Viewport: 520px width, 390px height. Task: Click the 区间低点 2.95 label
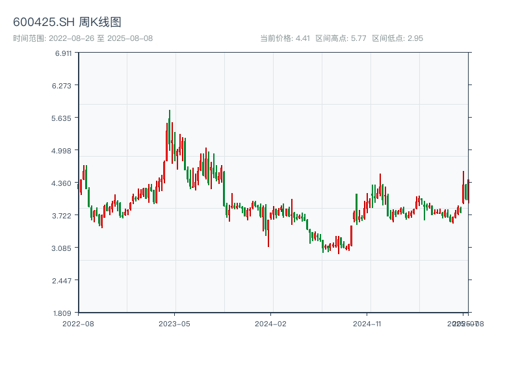(x=397, y=38)
